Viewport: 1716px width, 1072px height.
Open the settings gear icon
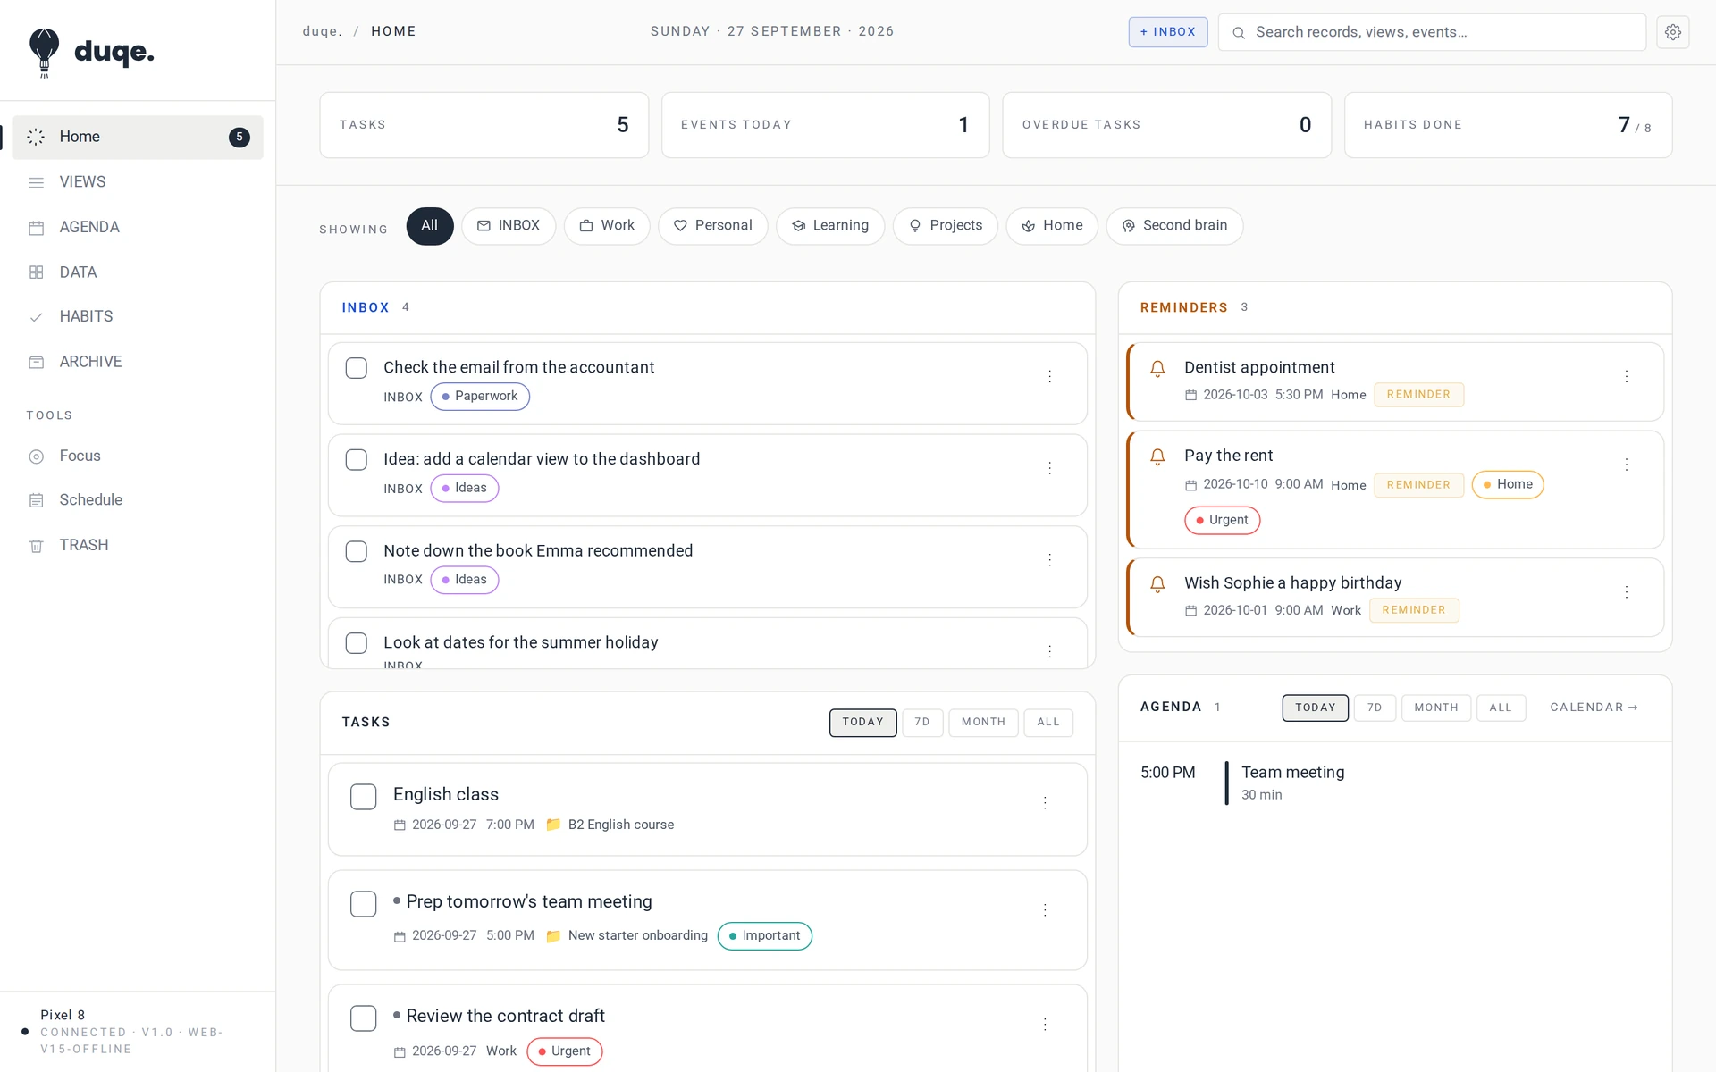click(1672, 32)
